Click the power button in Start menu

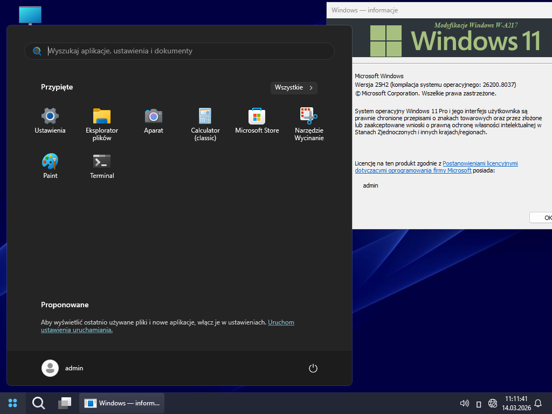tap(313, 368)
